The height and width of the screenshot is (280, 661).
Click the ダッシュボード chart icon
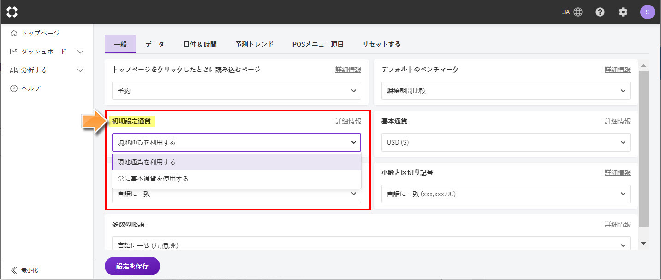[14, 52]
